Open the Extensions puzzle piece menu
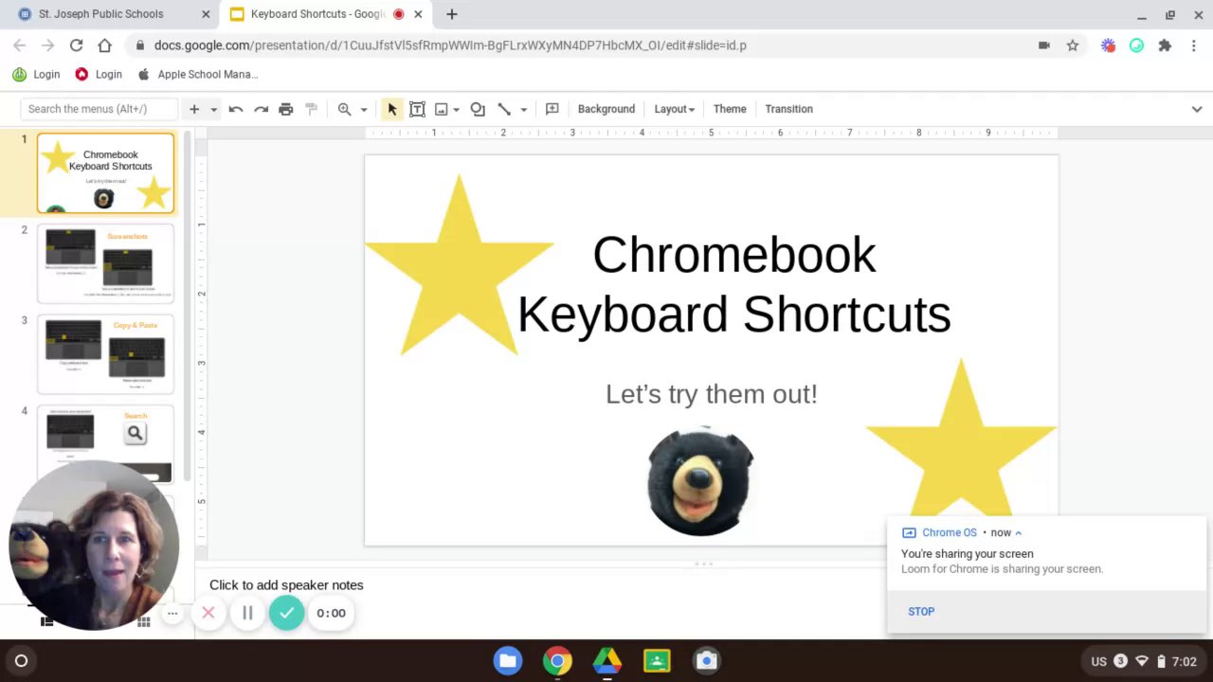The width and height of the screenshot is (1213, 682). 1165,45
